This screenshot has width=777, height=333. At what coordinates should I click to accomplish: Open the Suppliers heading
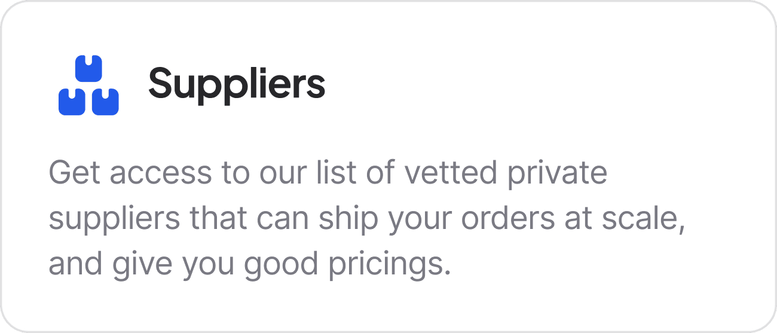237,84
